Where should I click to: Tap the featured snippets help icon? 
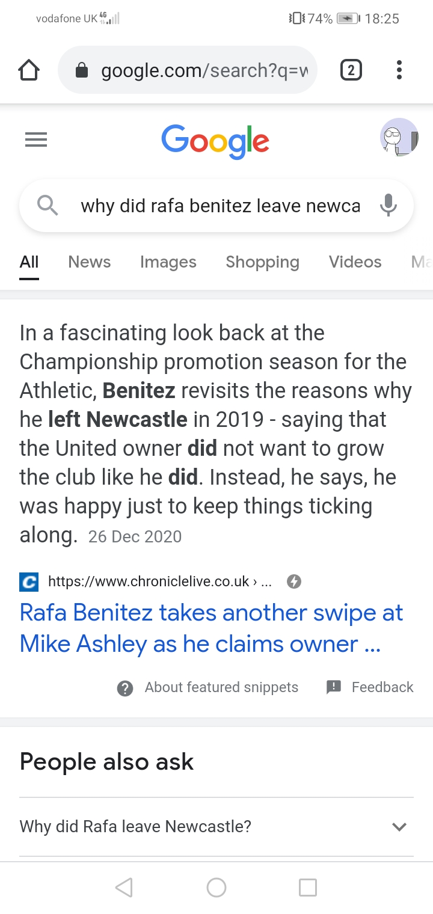pos(125,688)
